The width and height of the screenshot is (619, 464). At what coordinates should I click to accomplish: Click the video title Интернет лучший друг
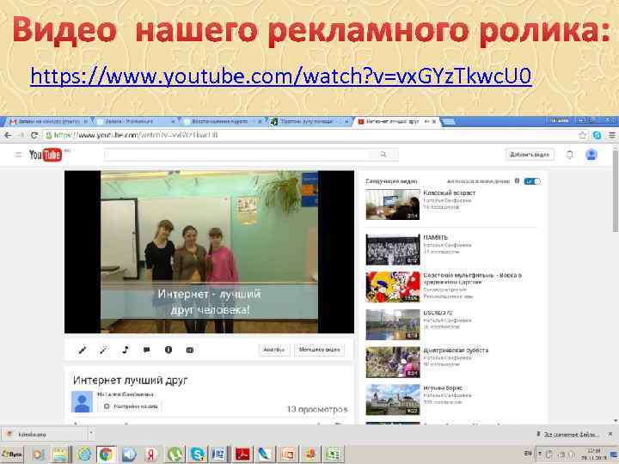[131, 381]
